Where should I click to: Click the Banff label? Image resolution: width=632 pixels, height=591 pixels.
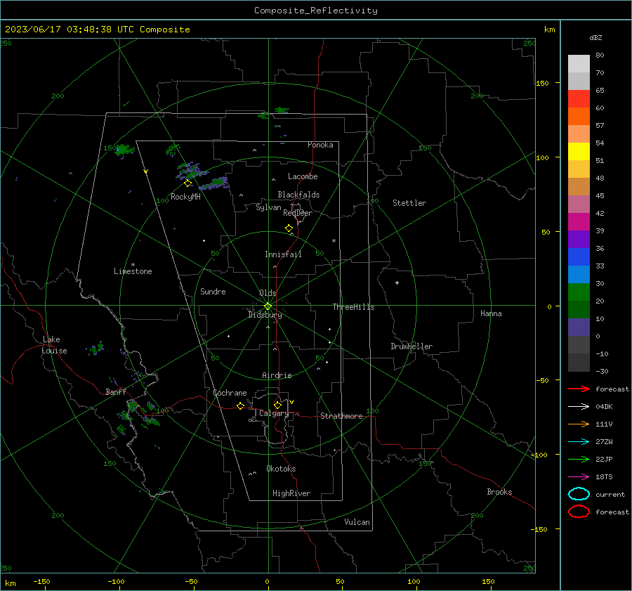pos(116,392)
